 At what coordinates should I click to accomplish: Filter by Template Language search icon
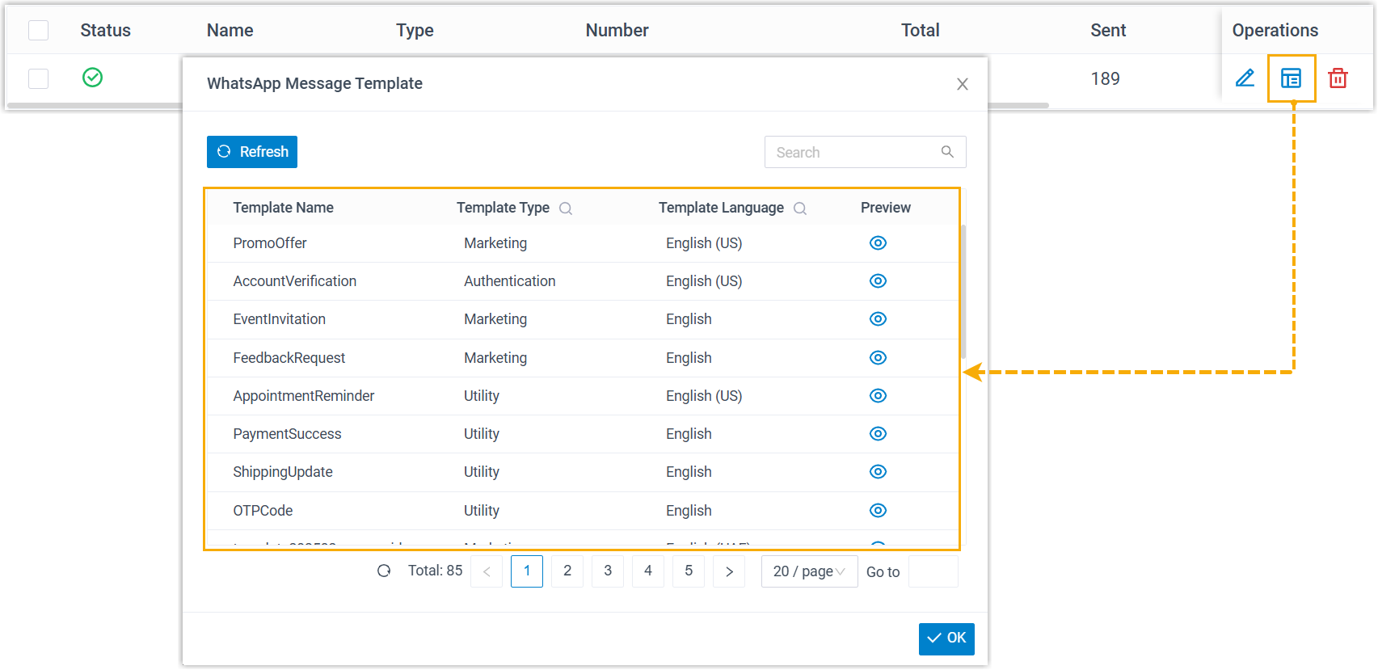point(800,209)
